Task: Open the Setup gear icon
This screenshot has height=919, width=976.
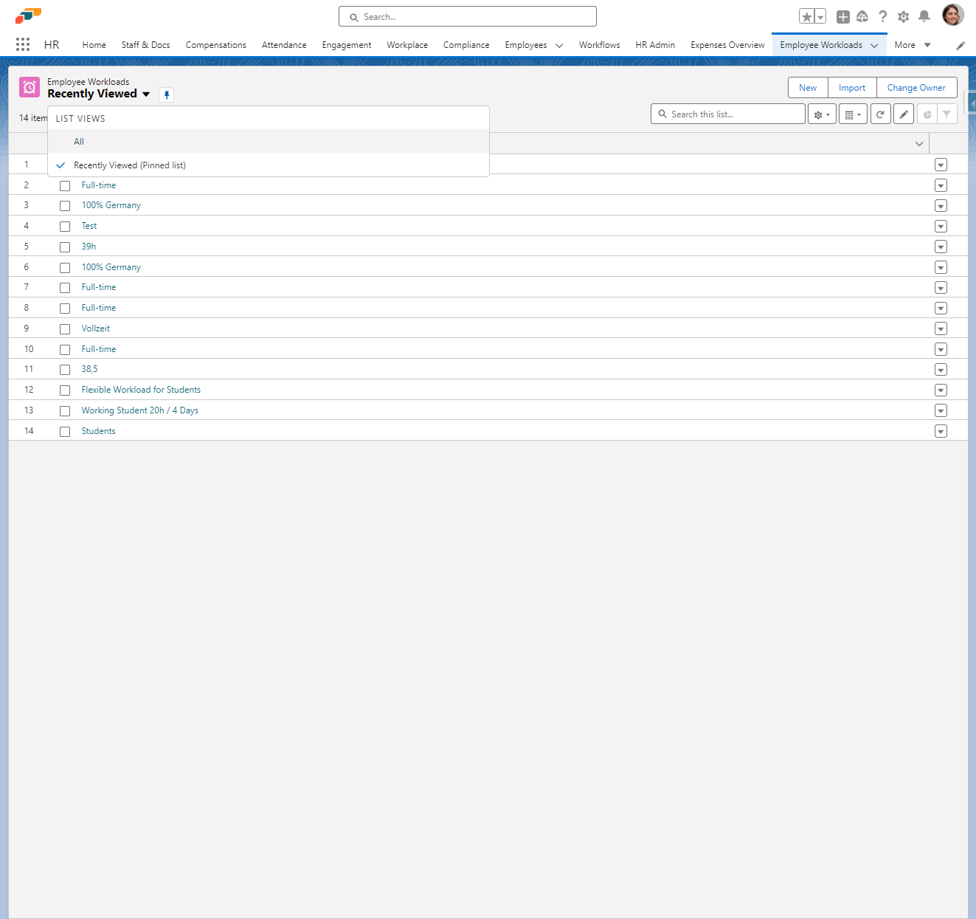Action: (903, 16)
